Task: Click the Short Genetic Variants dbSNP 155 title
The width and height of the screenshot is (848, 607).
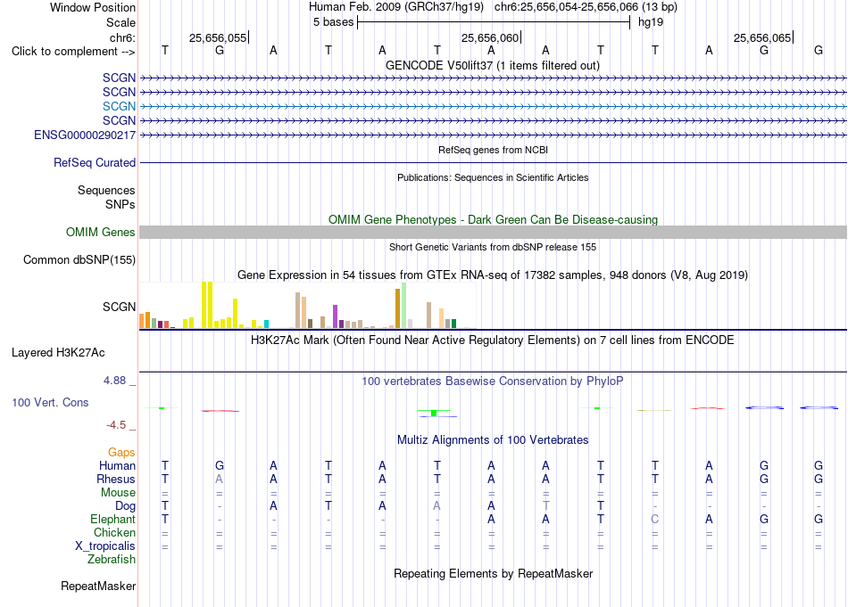Action: coord(493,247)
